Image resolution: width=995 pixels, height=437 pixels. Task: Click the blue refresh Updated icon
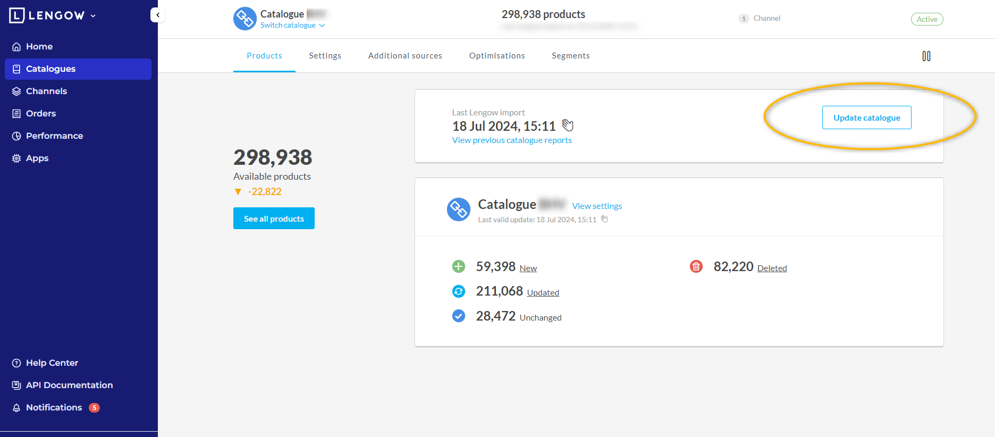pos(458,291)
